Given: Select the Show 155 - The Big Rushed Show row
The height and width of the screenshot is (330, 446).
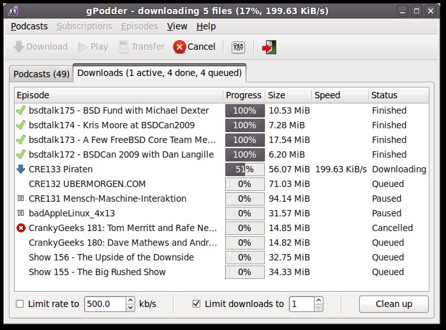Looking at the screenshot, I should click(221, 273).
